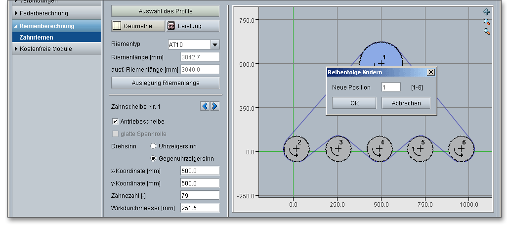
Task: Click the Auslegung Riemenlänge button
Action: [x=165, y=83]
